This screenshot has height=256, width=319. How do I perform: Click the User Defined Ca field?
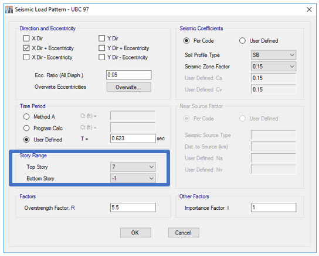(273, 78)
